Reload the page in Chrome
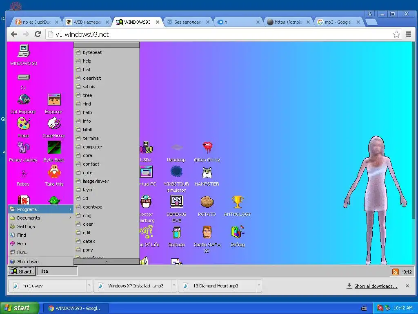Screen dimensions: 418x314 [x=38, y=34]
